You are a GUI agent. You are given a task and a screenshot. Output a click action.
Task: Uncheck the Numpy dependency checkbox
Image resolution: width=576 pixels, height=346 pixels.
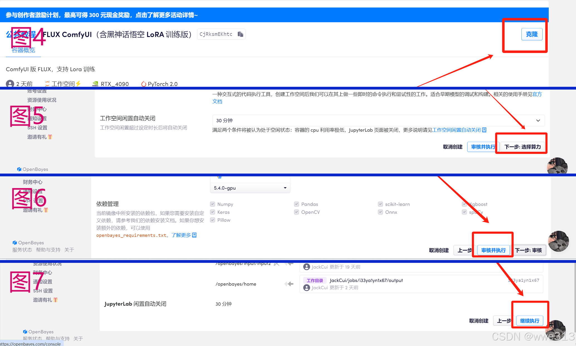pyautogui.click(x=213, y=204)
